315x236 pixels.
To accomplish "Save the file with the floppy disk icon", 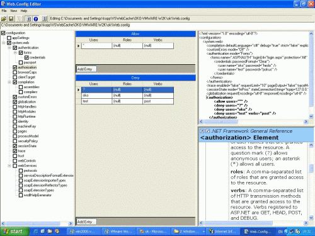I will [x=11, y=19].
